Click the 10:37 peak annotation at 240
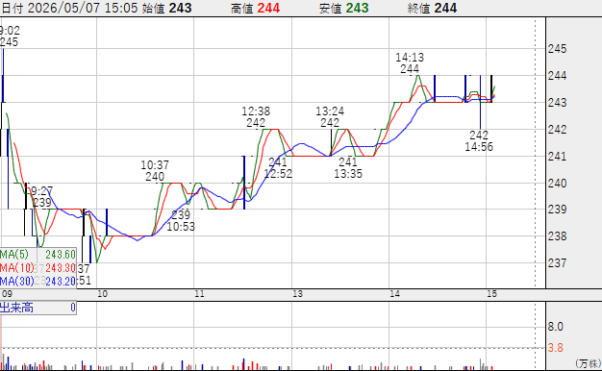The height and width of the screenshot is (371, 602). coord(155,171)
